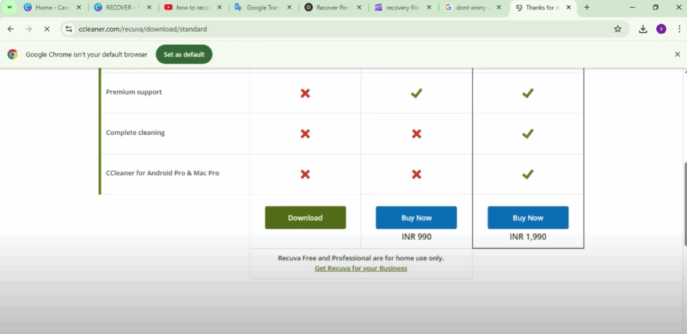Image resolution: width=687 pixels, height=334 pixels.
Task: Switch to the YouTube 'how to recover' tab
Action: click(192, 7)
